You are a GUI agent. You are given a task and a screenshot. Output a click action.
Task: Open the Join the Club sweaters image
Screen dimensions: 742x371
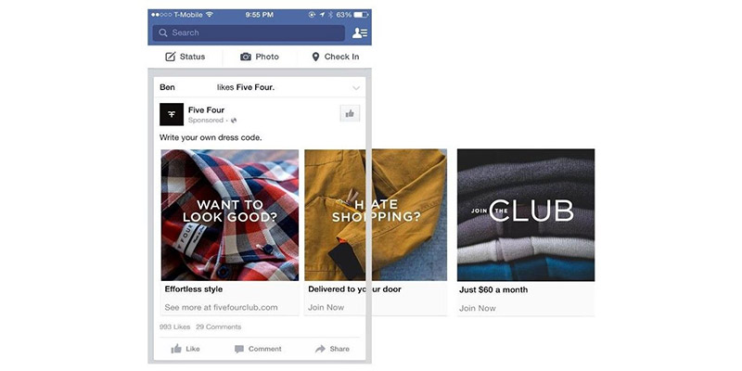526,215
